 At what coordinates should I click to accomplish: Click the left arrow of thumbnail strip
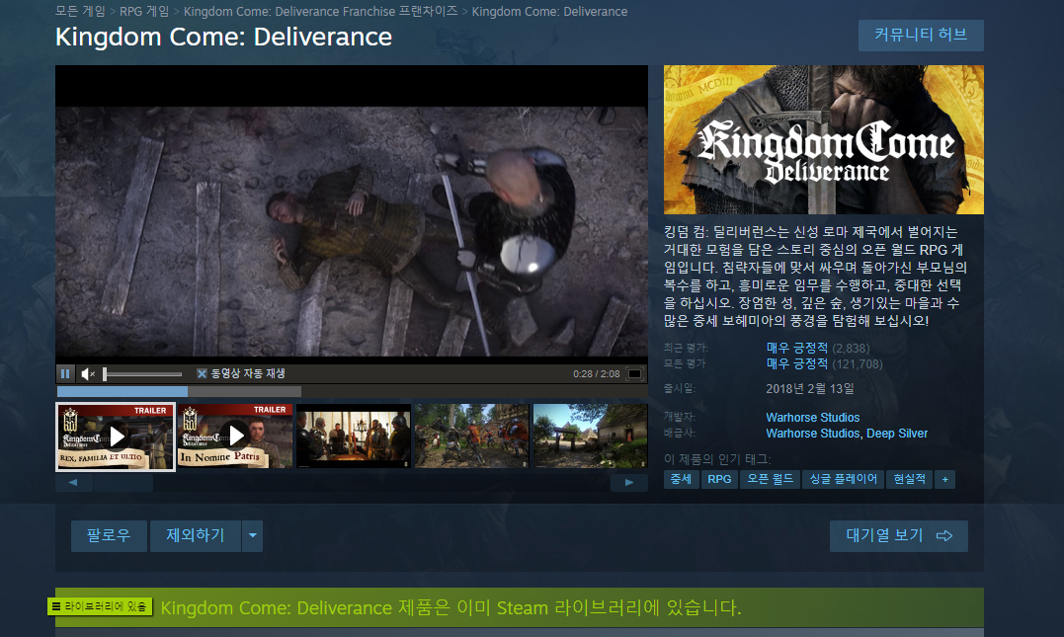pos(73,482)
